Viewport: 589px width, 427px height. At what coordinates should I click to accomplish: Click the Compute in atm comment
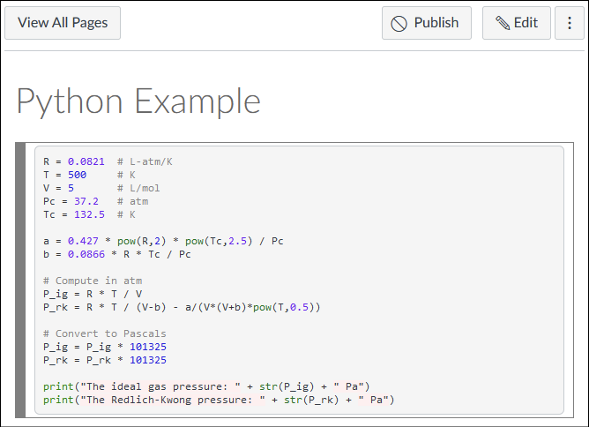coord(93,281)
